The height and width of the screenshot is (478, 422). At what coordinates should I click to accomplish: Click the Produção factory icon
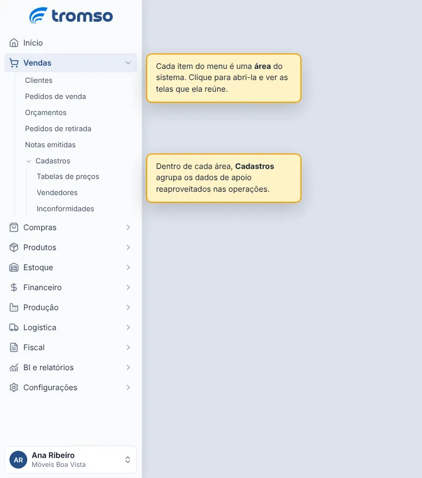pos(14,307)
